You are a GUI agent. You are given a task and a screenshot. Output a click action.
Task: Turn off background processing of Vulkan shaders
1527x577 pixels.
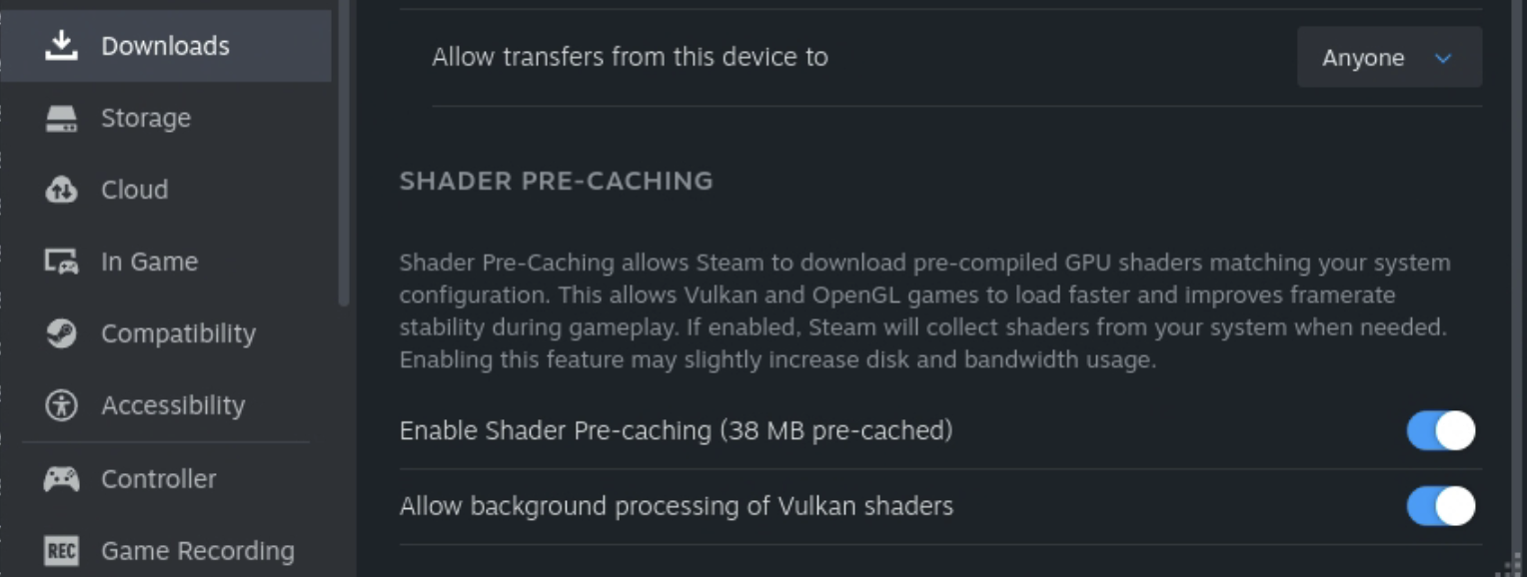pyautogui.click(x=1440, y=506)
